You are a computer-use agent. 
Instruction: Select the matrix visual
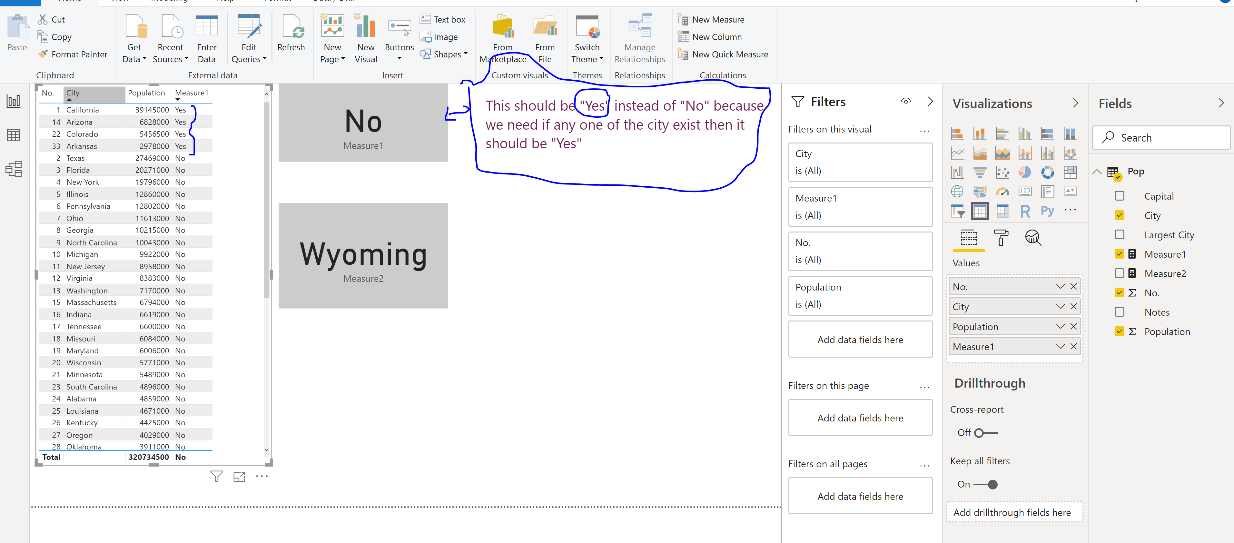(1002, 211)
